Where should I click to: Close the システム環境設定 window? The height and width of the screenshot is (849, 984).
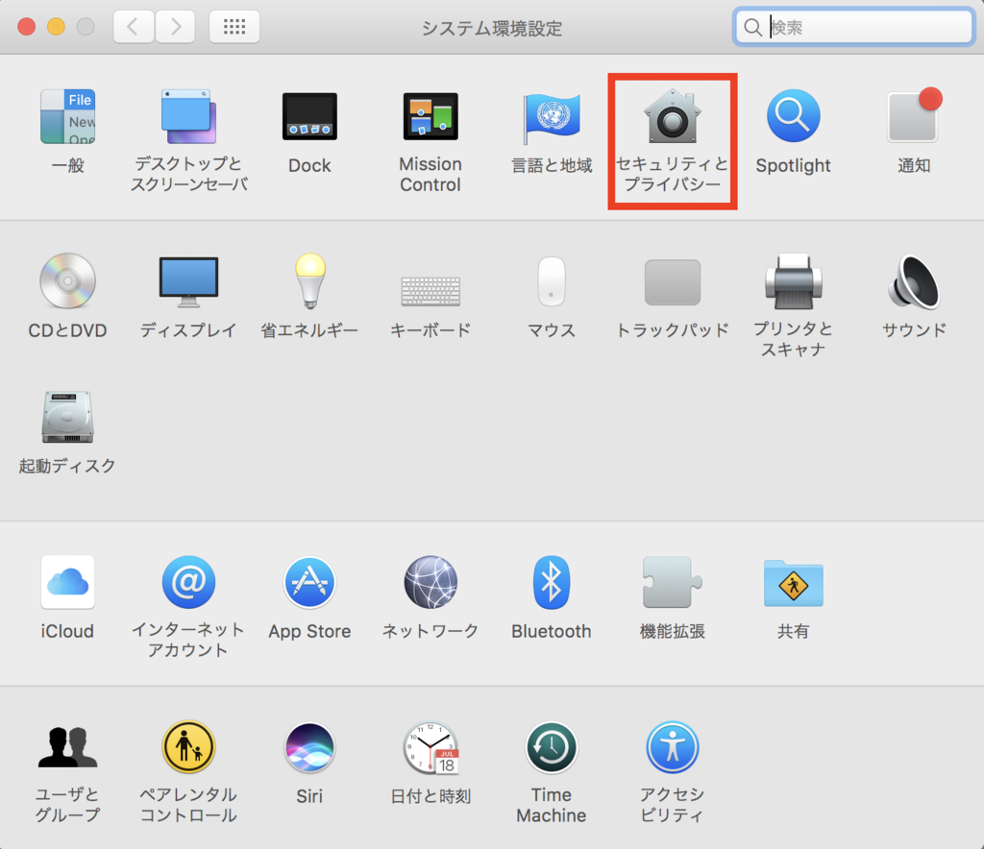click(26, 26)
